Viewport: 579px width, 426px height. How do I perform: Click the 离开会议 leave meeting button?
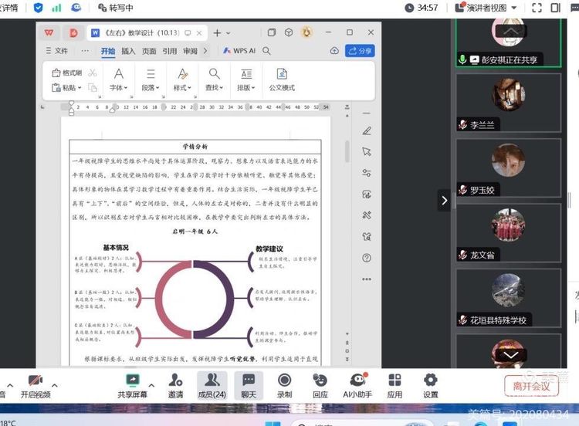(x=531, y=386)
